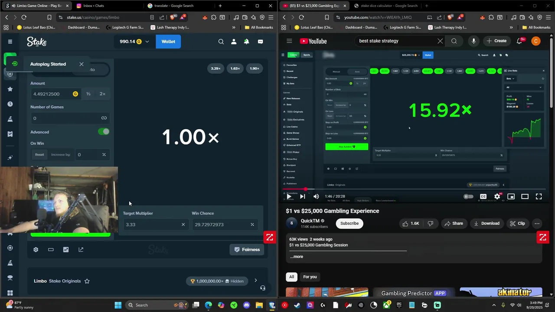Image resolution: width=555 pixels, height=312 pixels.
Task: Enable YouTube miniplayer mode
Action: tap(511, 197)
